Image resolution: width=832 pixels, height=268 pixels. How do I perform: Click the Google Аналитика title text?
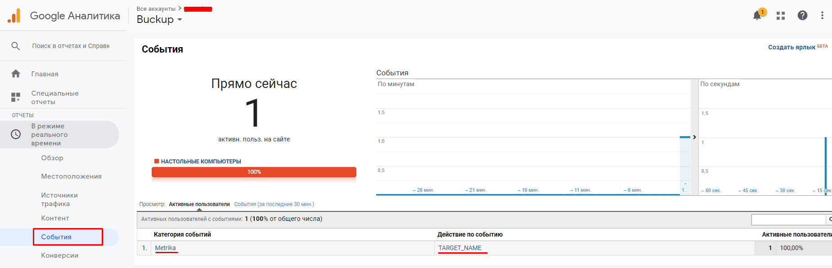75,16
